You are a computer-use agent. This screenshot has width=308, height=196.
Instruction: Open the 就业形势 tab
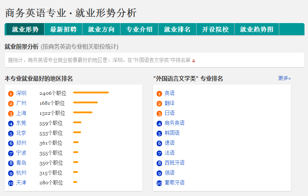(25, 29)
